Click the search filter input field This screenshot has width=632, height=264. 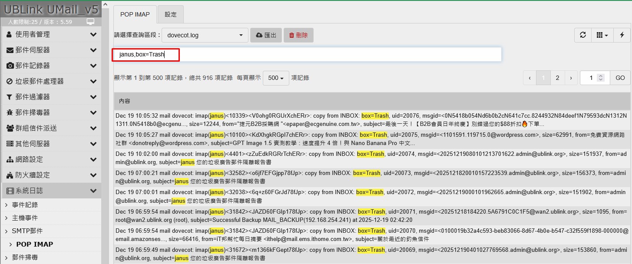306,55
